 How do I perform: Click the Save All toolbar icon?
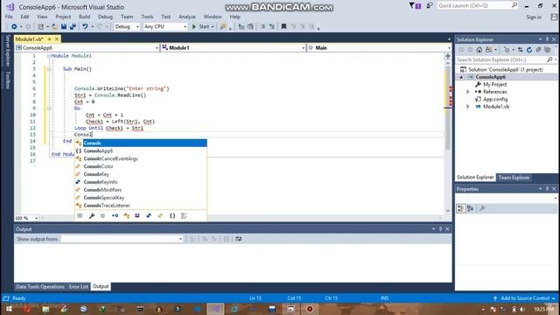pyautogui.click(x=73, y=26)
